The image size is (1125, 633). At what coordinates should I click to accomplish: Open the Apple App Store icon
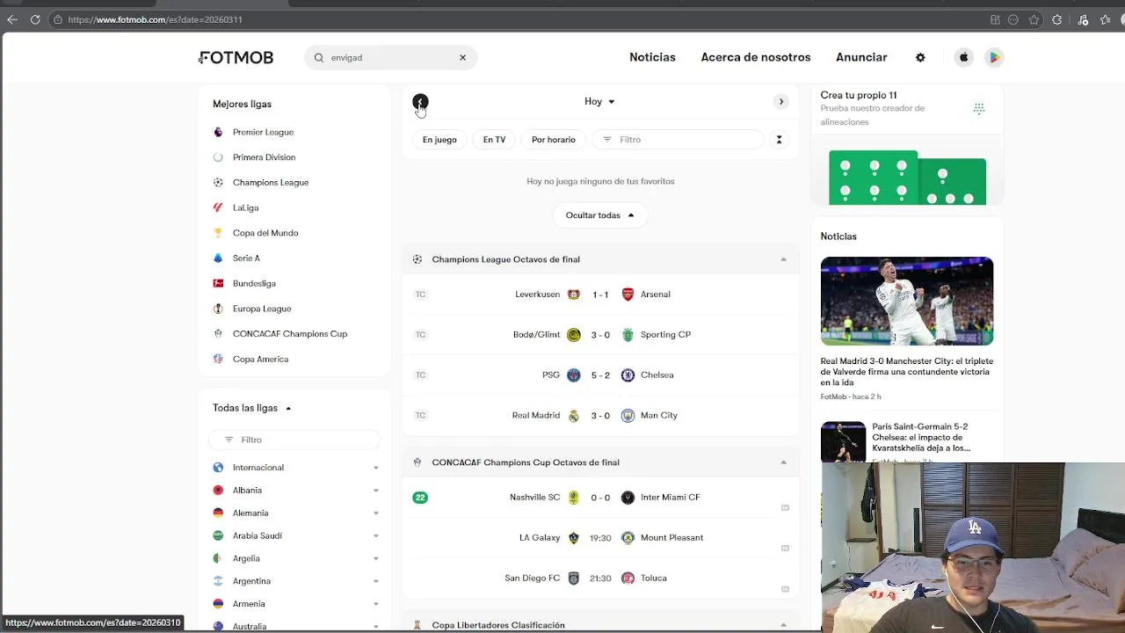963,57
